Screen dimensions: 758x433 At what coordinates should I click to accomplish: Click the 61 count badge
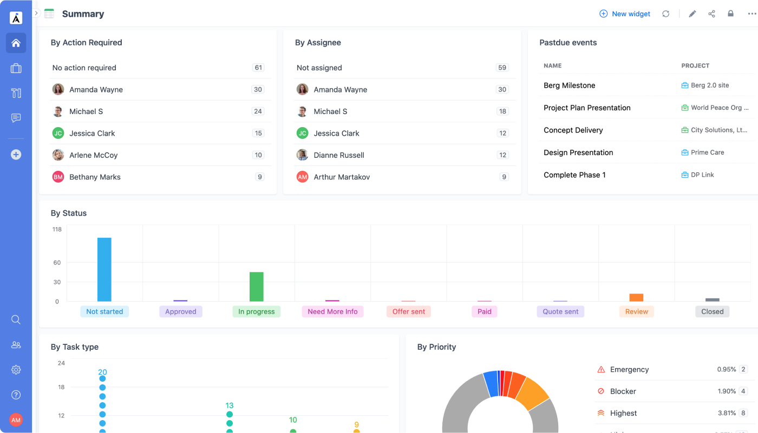258,68
